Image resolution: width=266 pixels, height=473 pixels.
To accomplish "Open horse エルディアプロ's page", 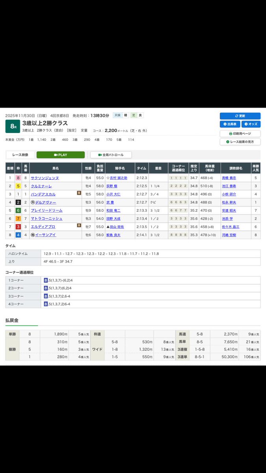I will pos(43,227).
